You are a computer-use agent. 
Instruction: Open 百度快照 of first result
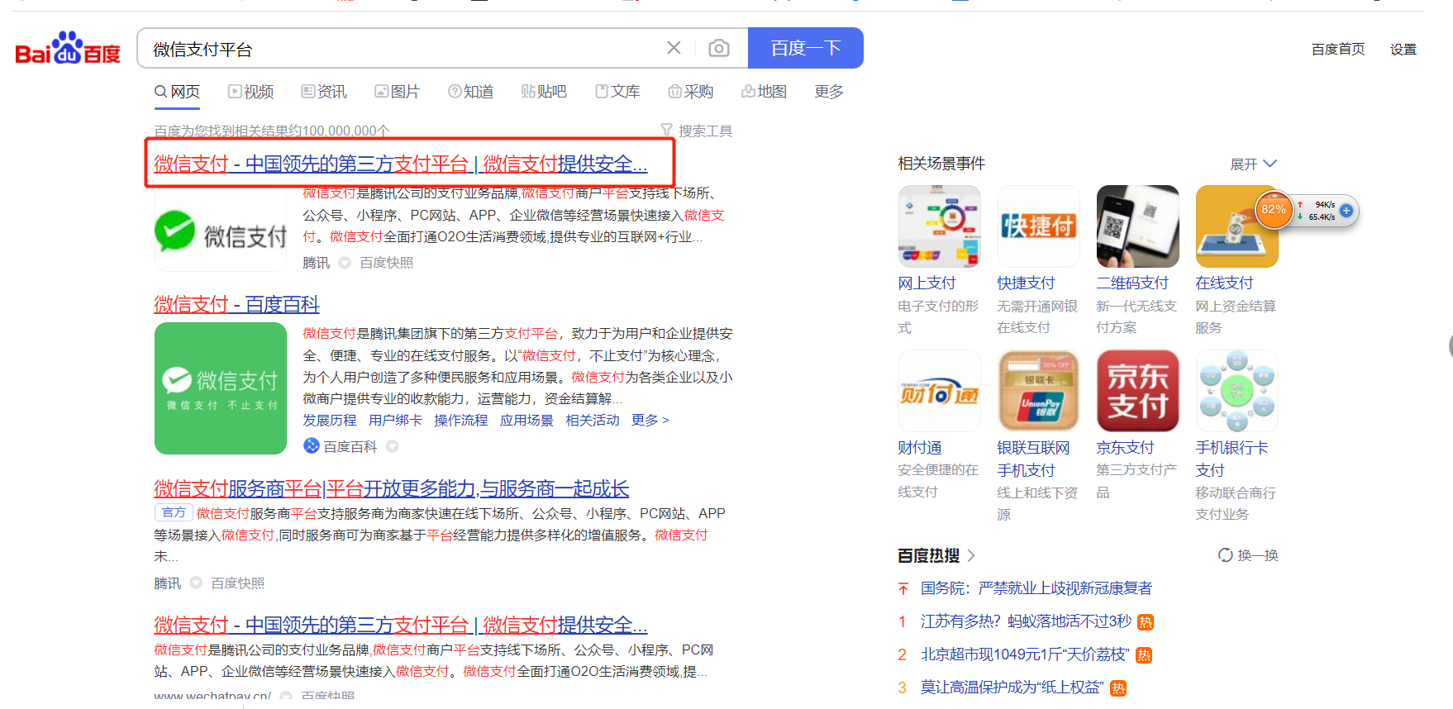coord(386,263)
